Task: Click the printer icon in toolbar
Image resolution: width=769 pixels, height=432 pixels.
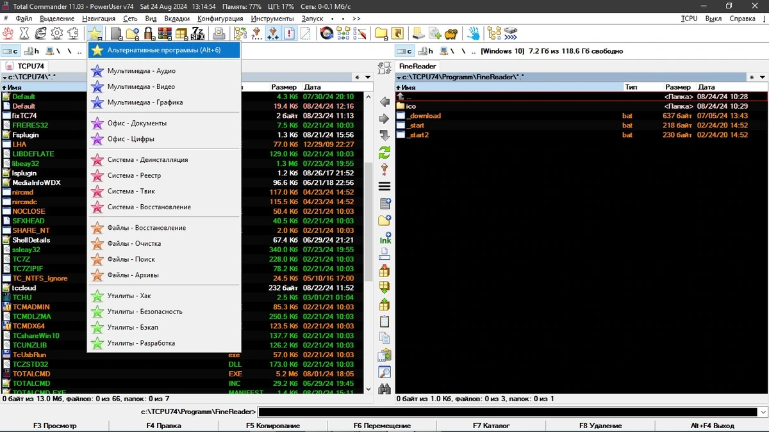Action: 219,33
